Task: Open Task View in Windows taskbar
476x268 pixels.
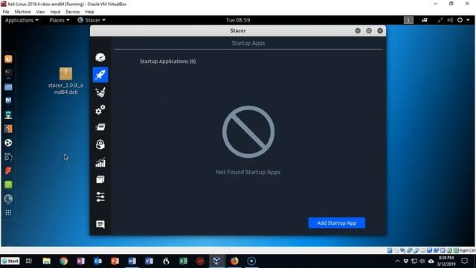Action: pos(29,261)
